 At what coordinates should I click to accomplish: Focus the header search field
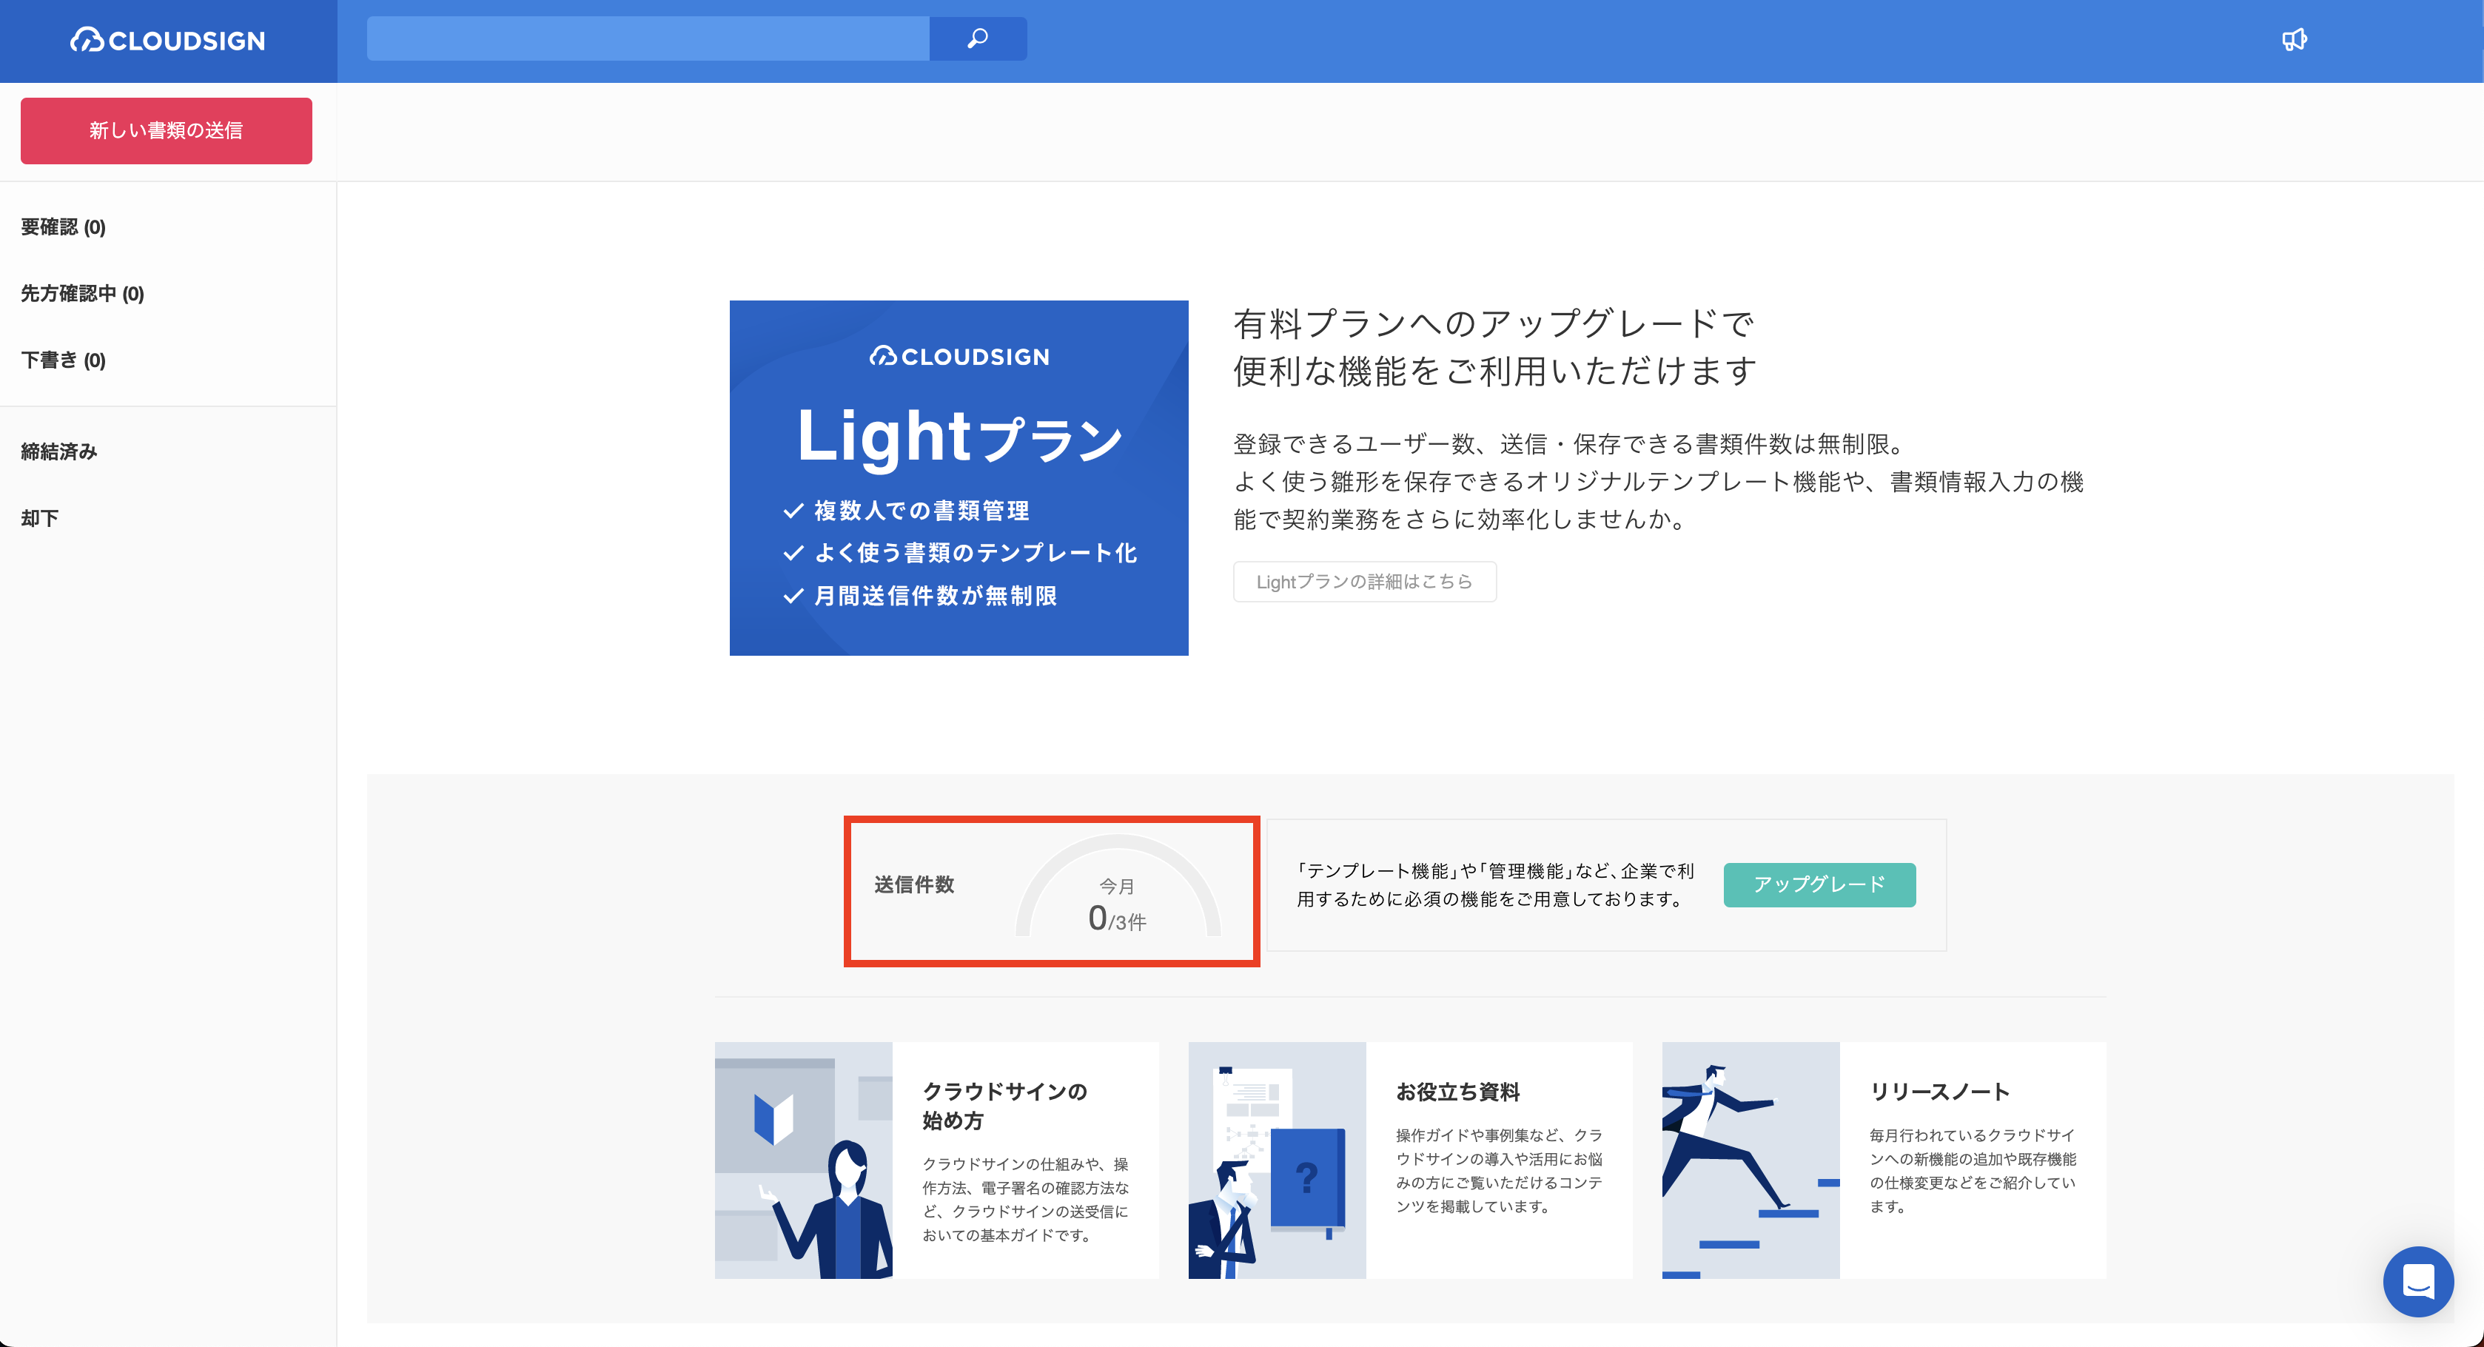click(648, 38)
